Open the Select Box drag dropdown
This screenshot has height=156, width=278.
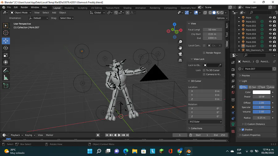(x=66, y=18)
